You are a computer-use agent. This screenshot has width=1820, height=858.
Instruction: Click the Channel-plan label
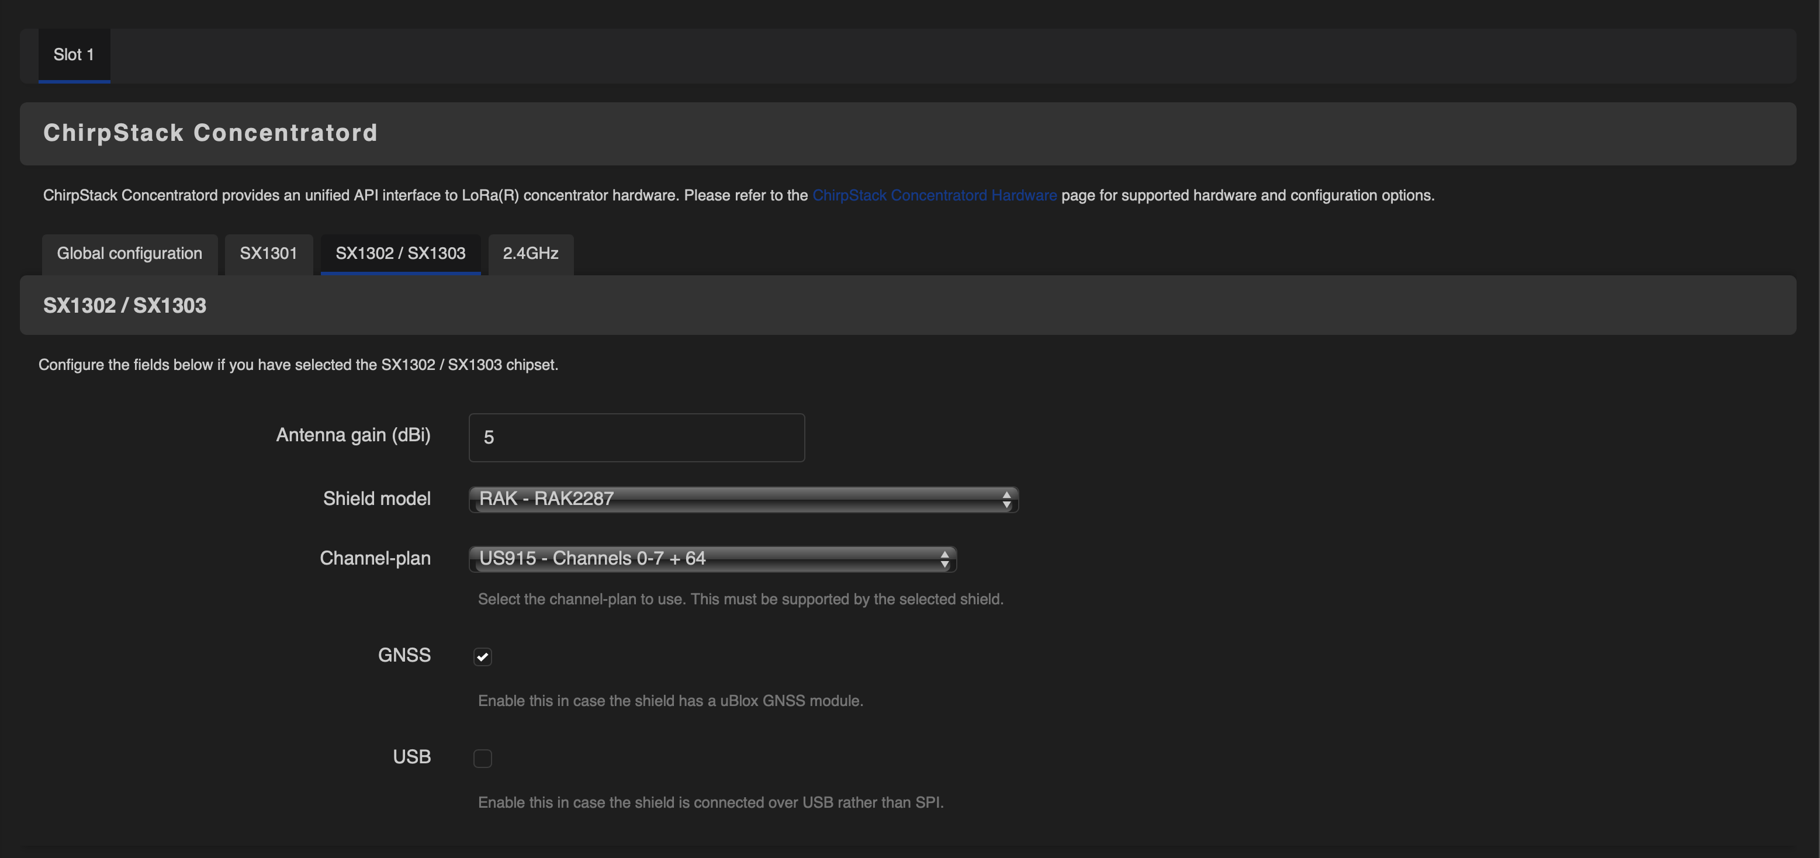pos(375,558)
